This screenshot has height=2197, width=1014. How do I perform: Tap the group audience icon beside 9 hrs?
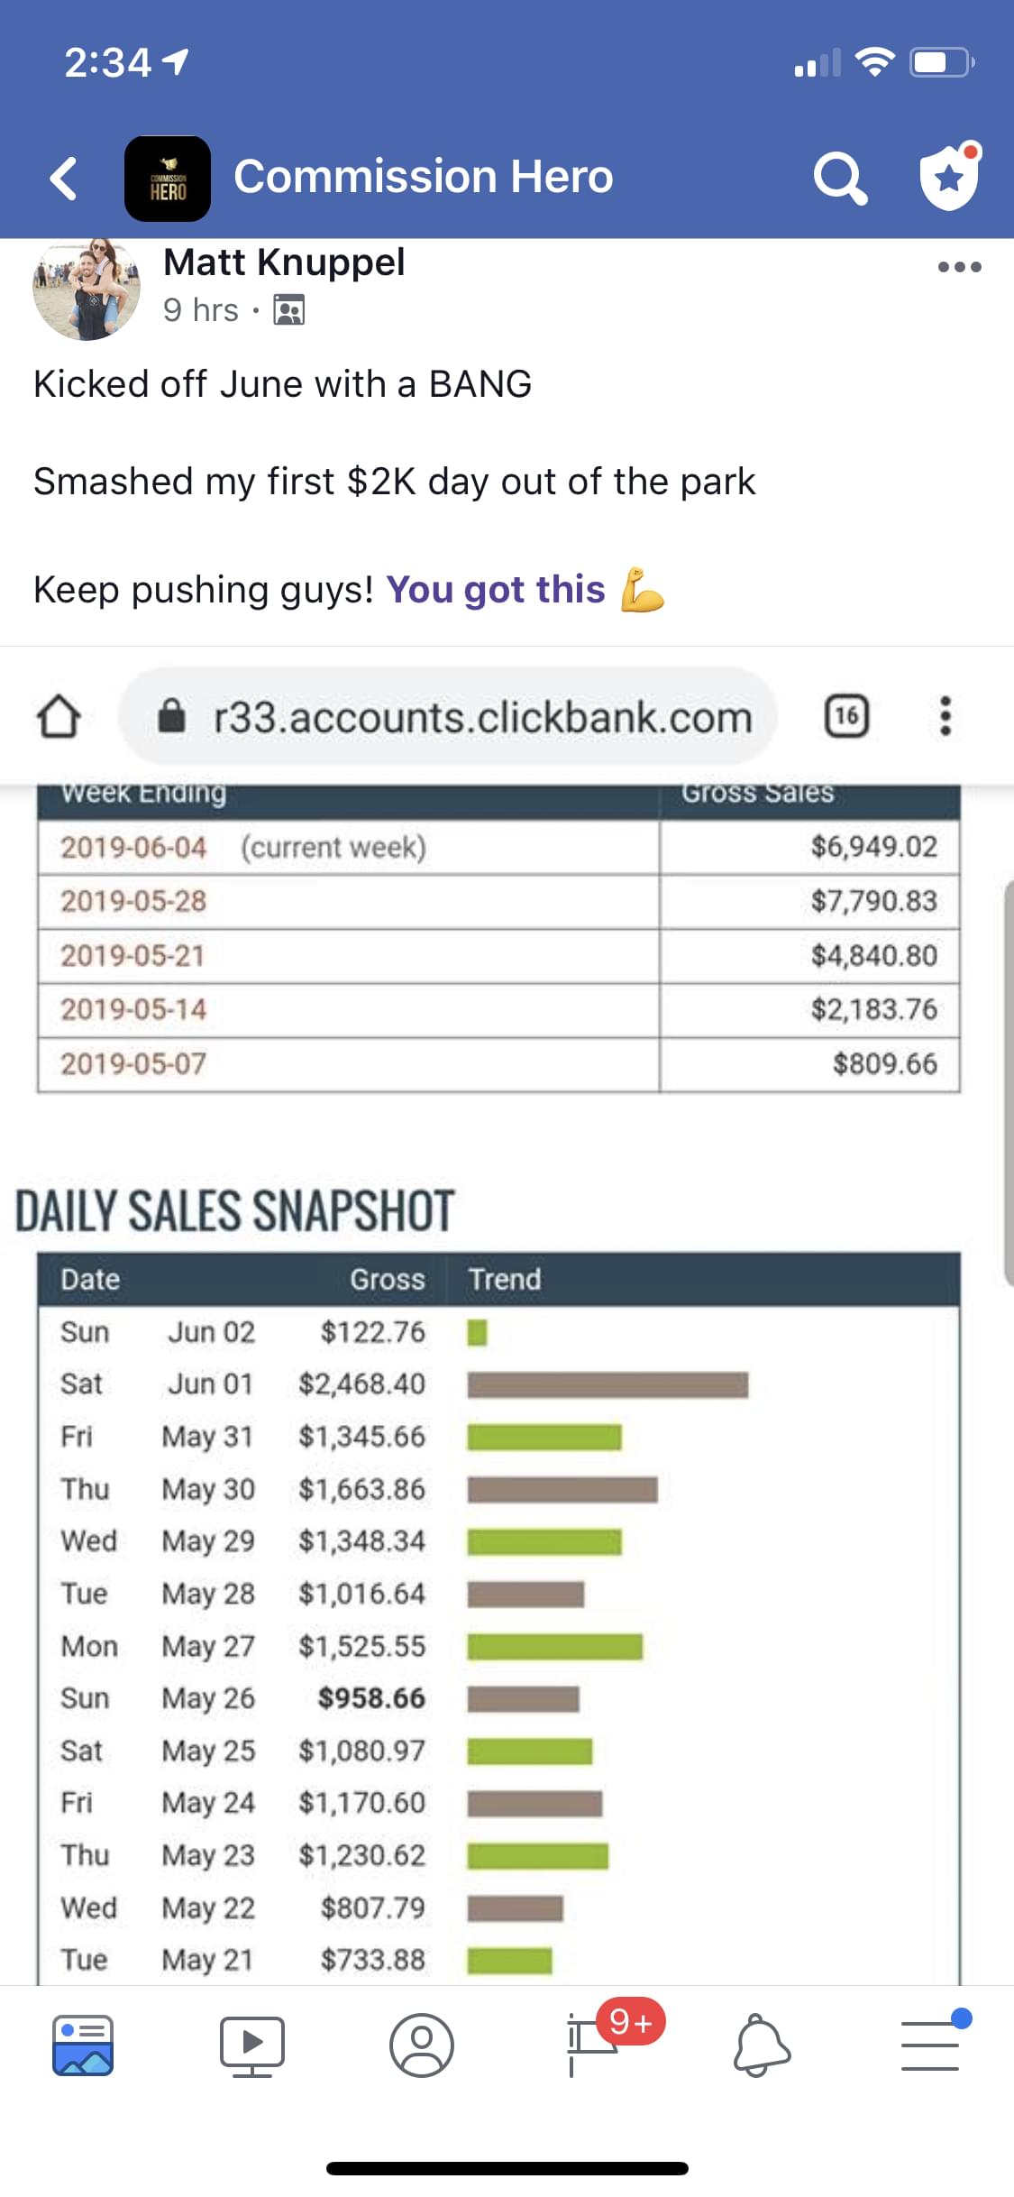[288, 310]
